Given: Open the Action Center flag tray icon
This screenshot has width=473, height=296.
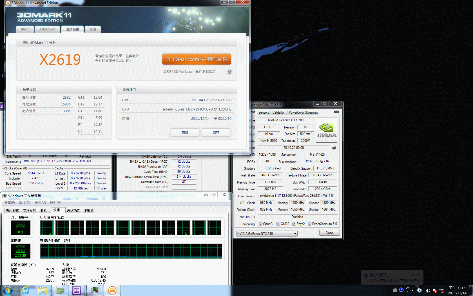Looking at the screenshot, I should pyautogui.click(x=435, y=290).
